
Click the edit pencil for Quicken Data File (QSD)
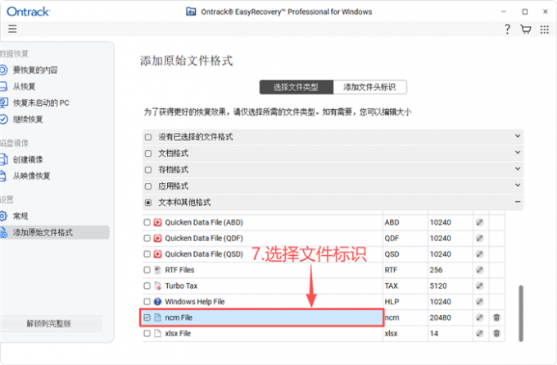tap(479, 254)
